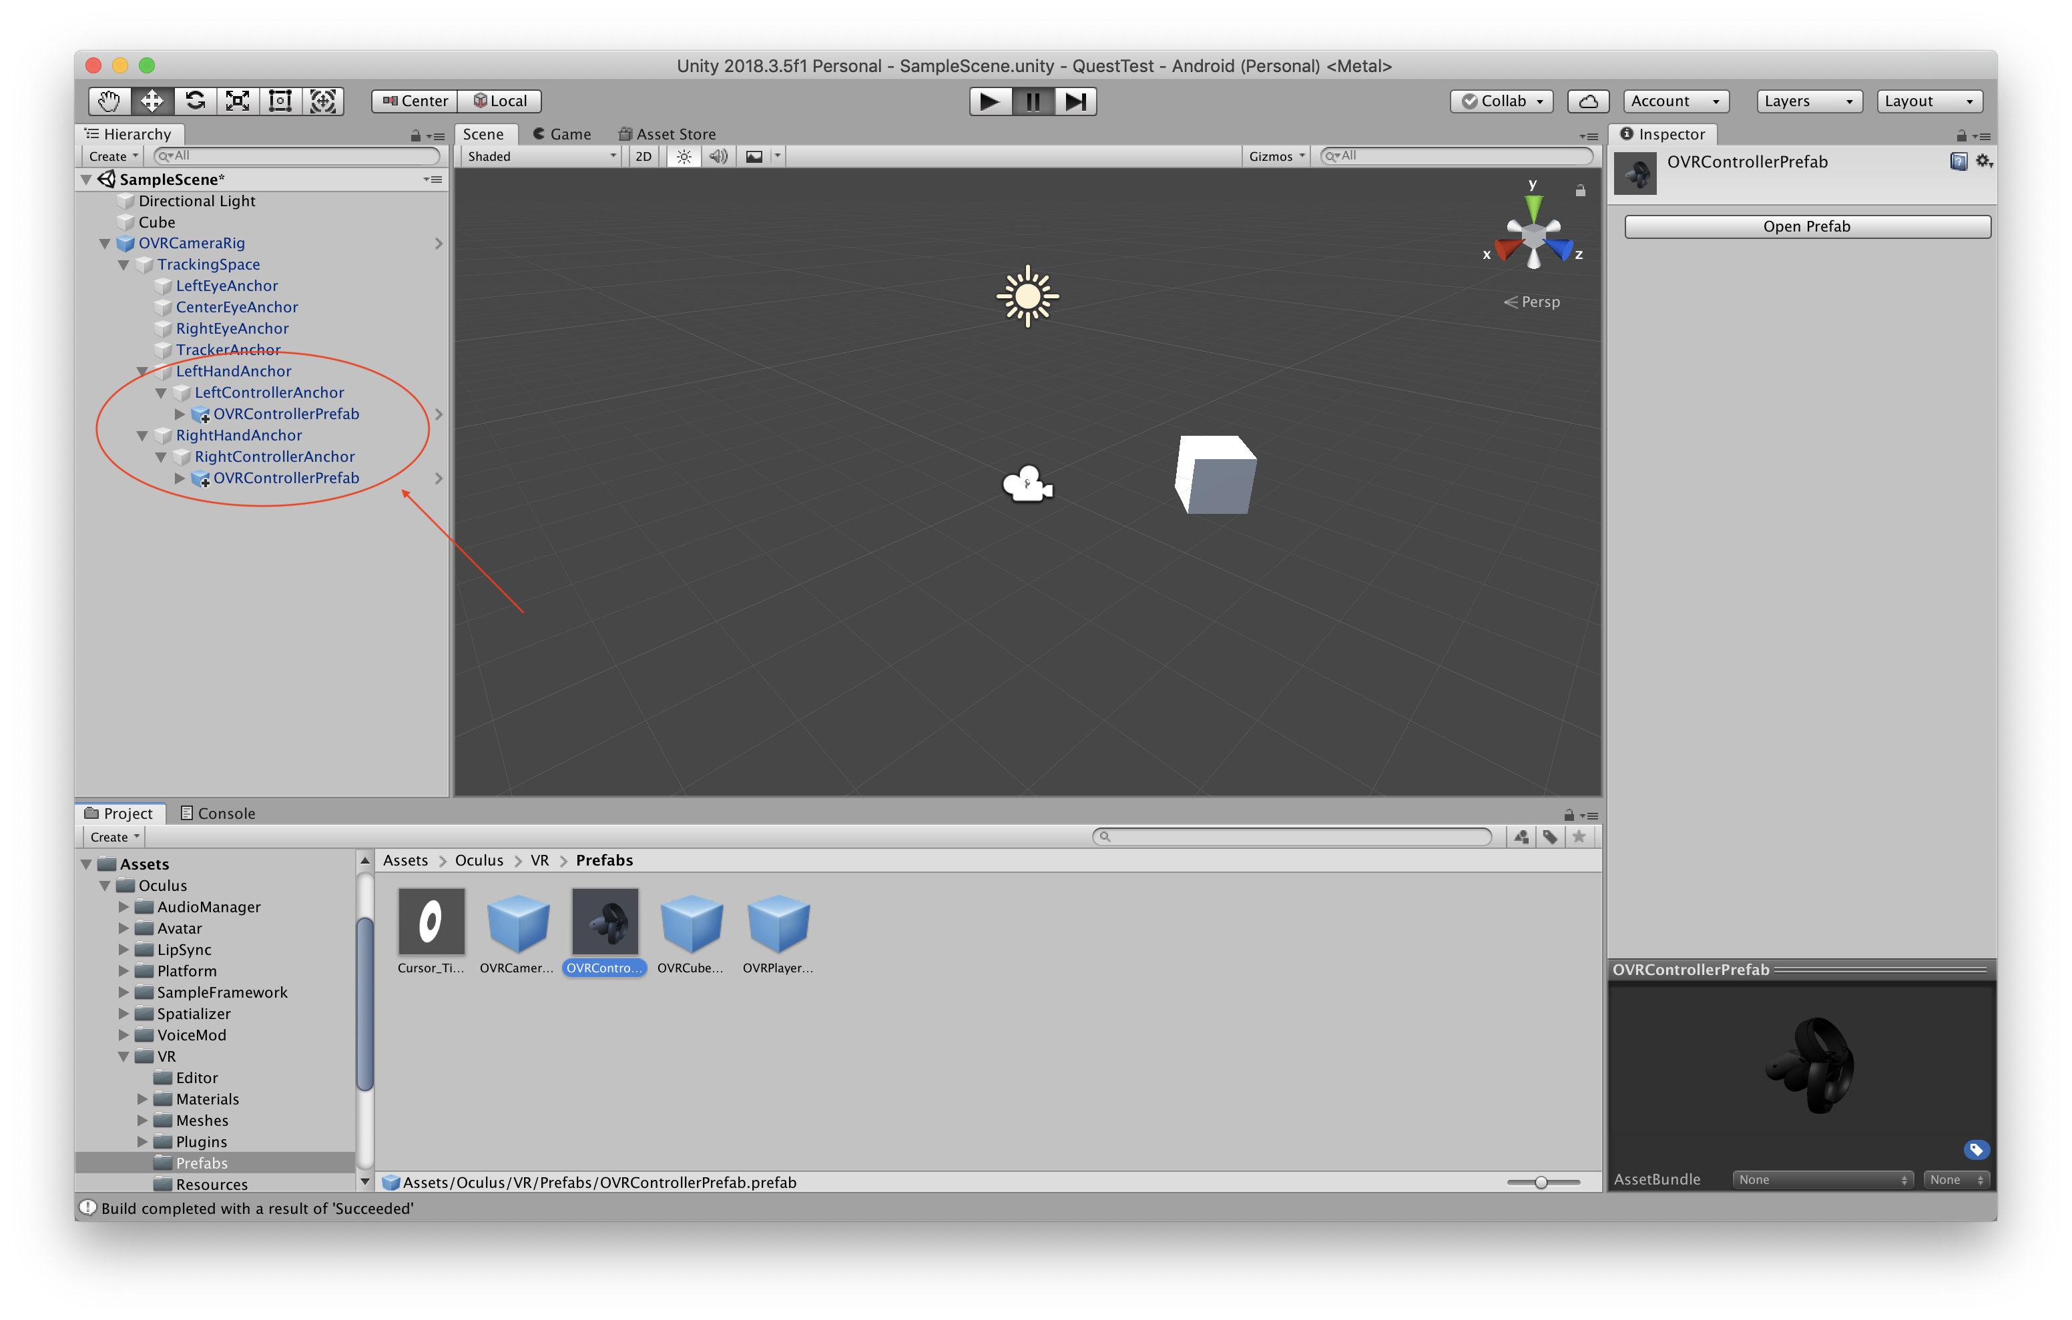Open prefab help reference icon
The height and width of the screenshot is (1320, 2072).
coord(1958,161)
